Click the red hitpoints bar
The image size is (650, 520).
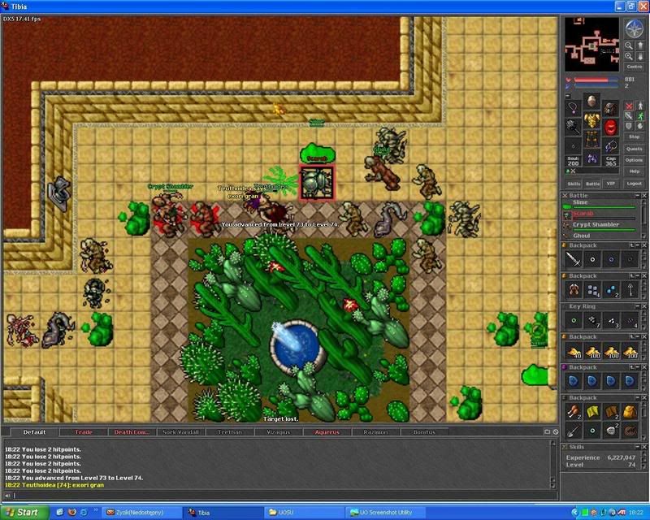tap(596, 80)
